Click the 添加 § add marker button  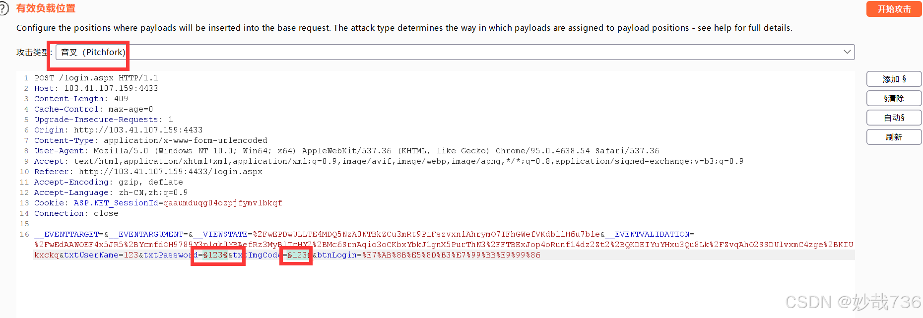pos(894,79)
